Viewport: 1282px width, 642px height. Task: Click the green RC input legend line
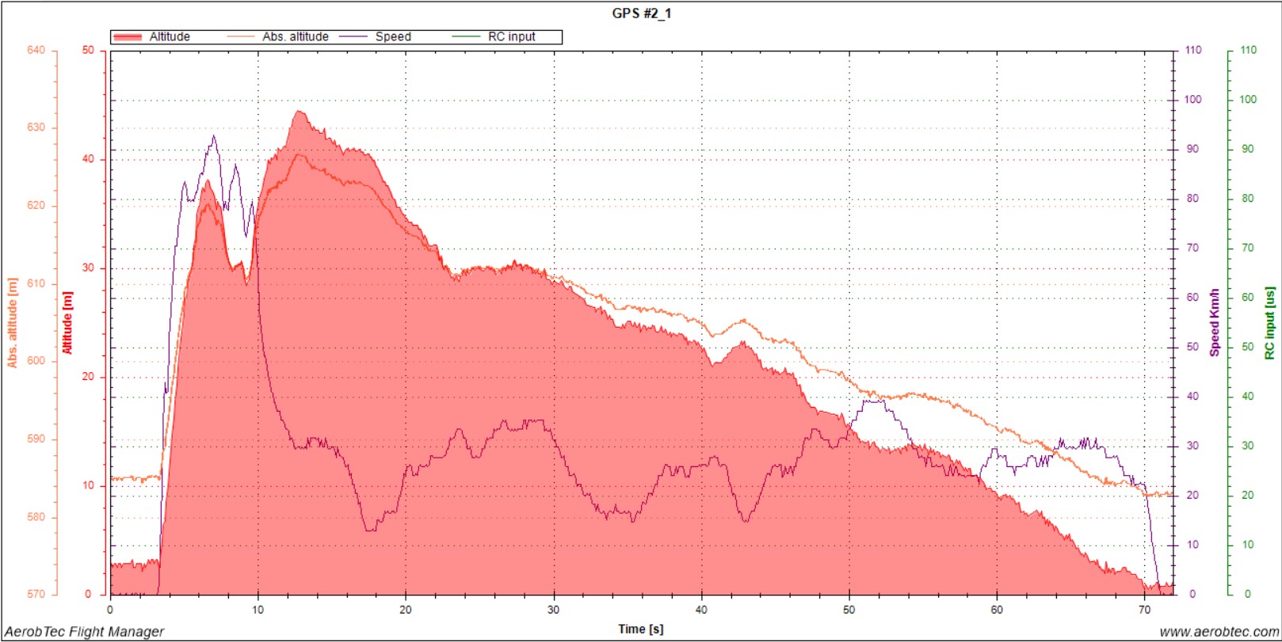pyautogui.click(x=466, y=37)
